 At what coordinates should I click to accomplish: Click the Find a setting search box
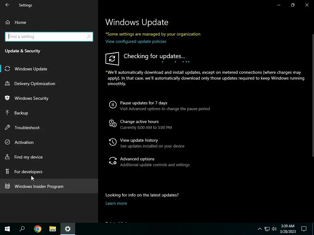click(x=49, y=37)
